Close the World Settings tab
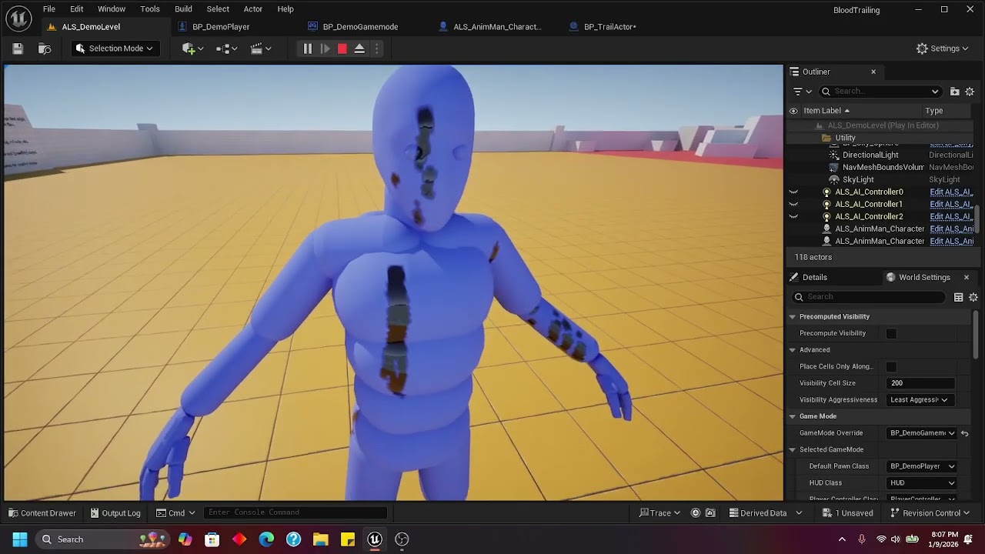Viewport: 985px width, 554px height. 967,277
